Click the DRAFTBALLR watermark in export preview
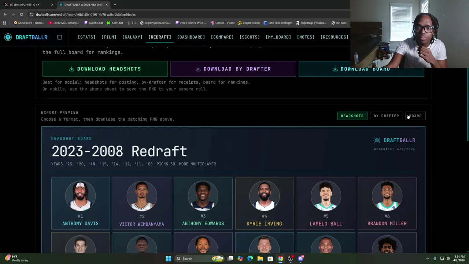This screenshot has width=469, height=264. pyautogui.click(x=394, y=140)
